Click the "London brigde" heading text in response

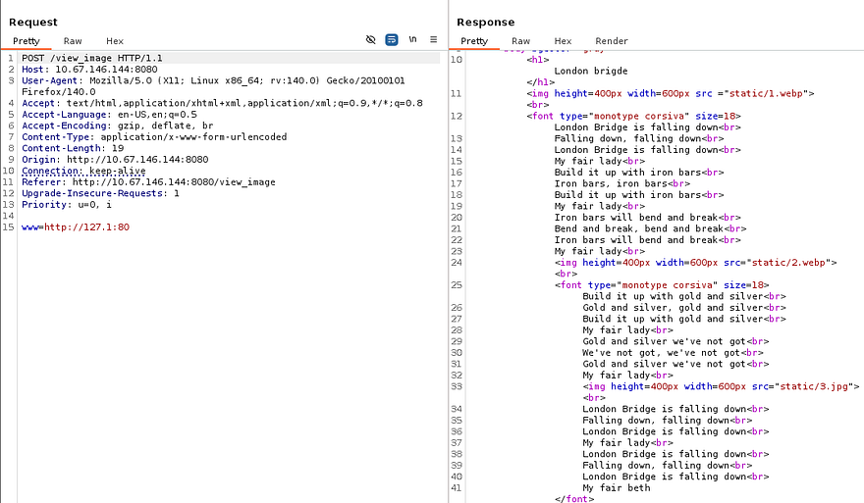590,71
